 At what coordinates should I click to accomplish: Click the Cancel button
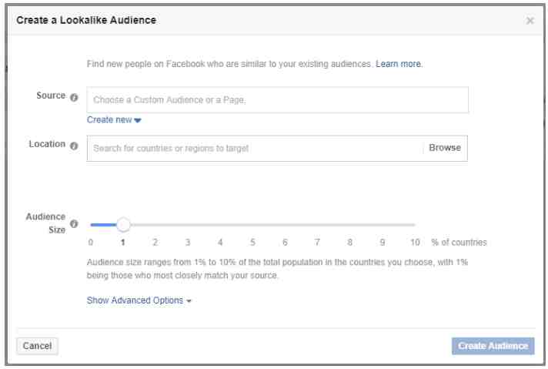(38, 346)
